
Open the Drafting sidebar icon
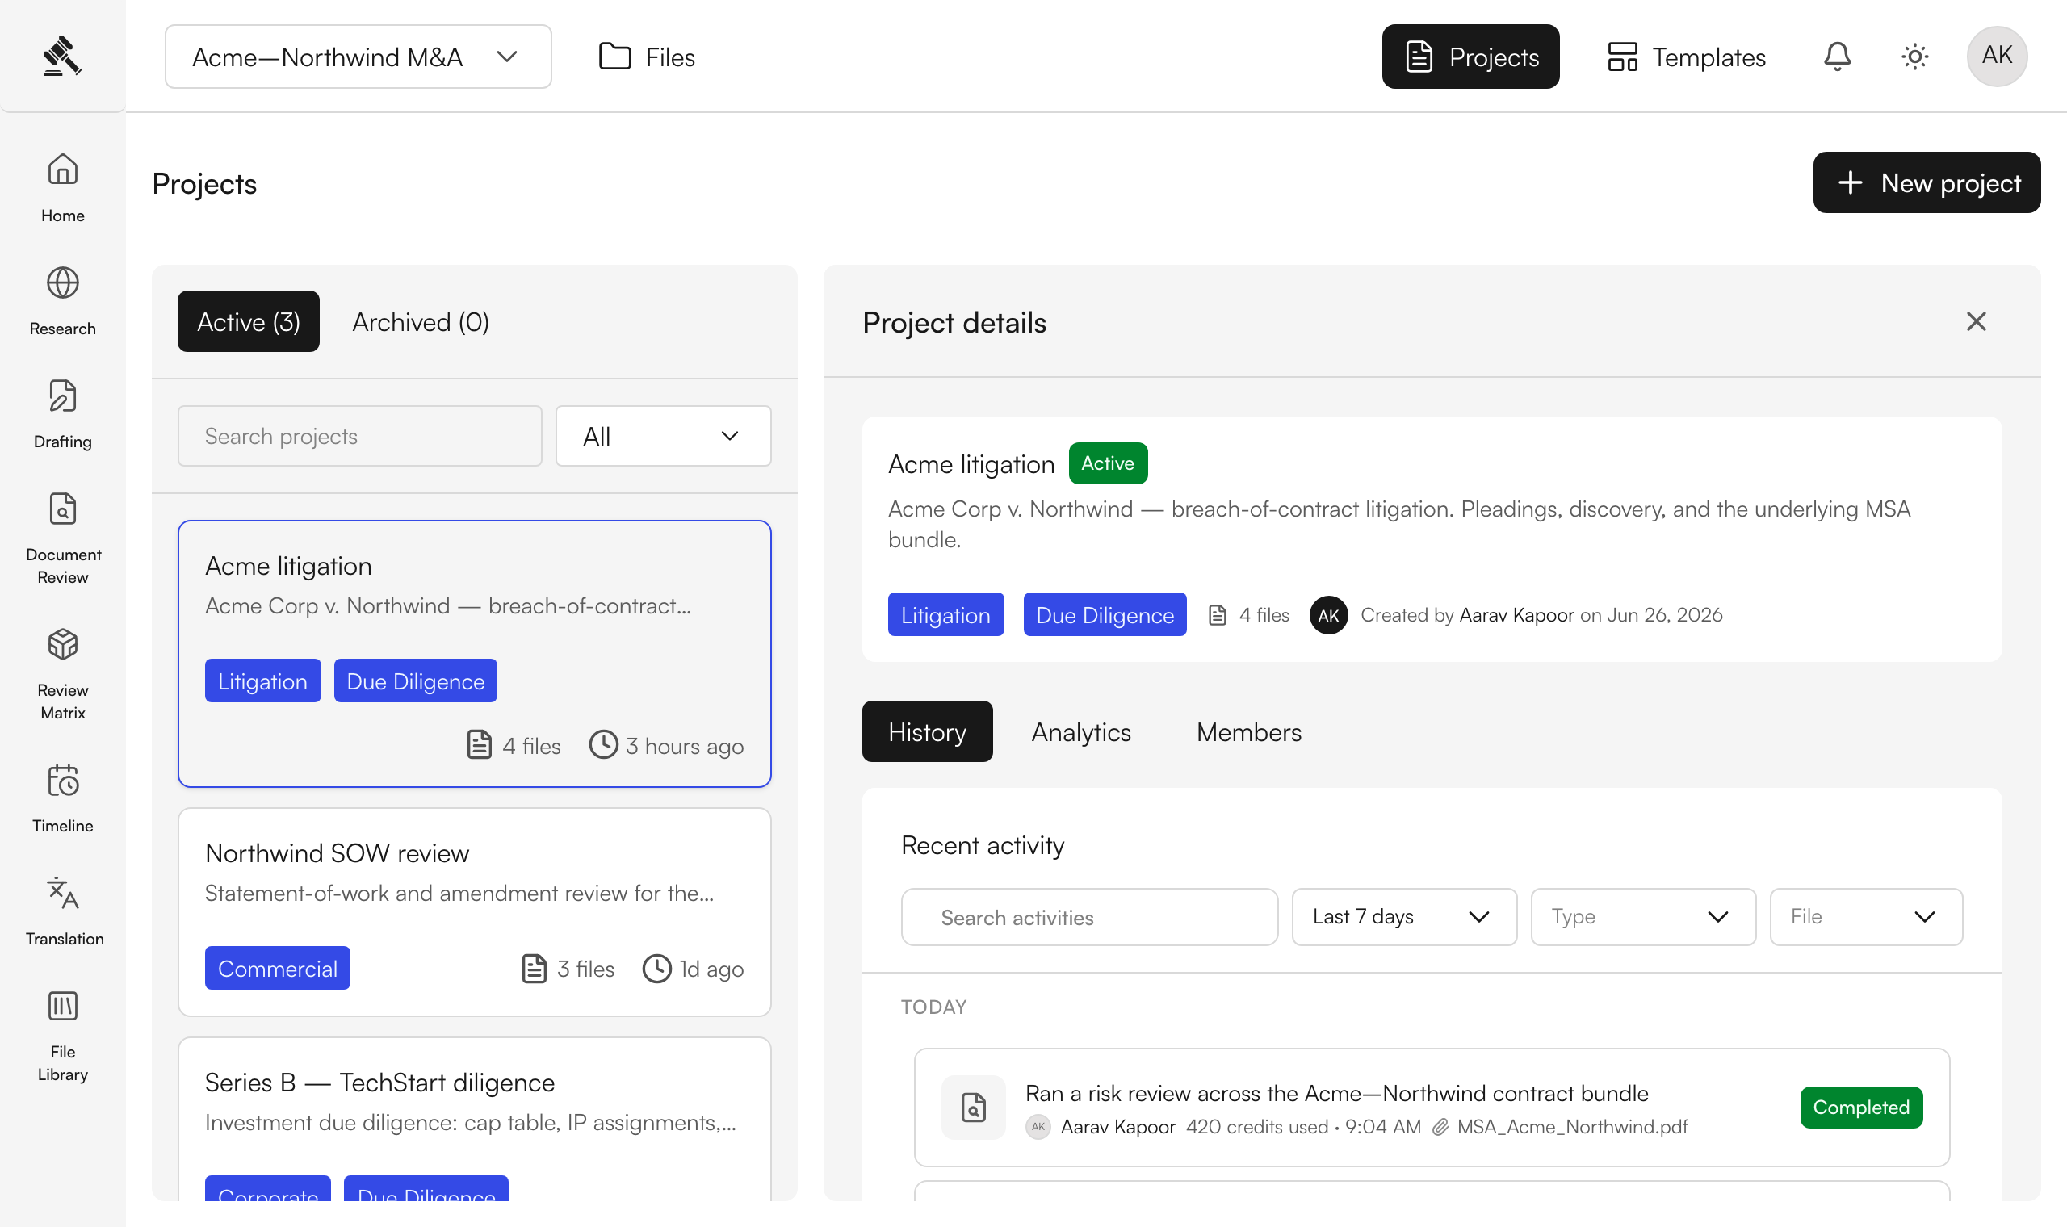pos(63,396)
